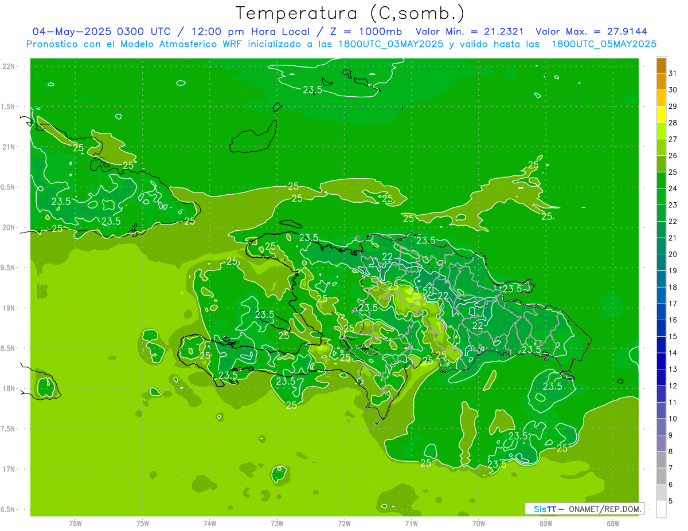
Task: Click the "1800UTC_05MAY2025" valid-until time
Action: pos(604,44)
